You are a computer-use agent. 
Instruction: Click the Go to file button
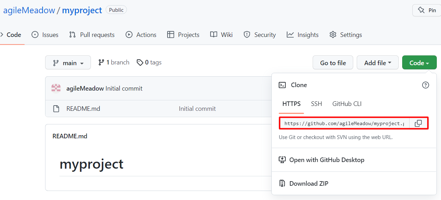pos(333,62)
